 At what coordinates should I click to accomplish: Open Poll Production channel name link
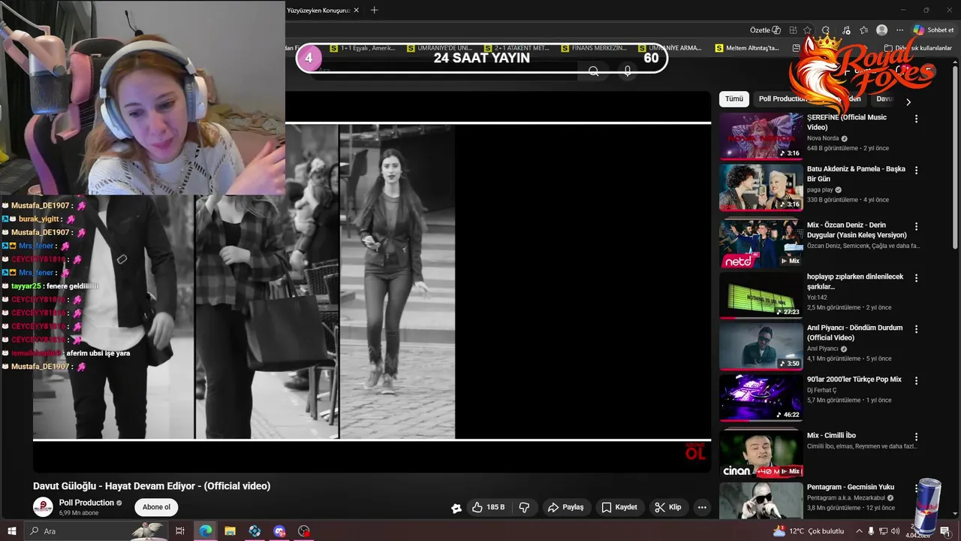tap(86, 503)
